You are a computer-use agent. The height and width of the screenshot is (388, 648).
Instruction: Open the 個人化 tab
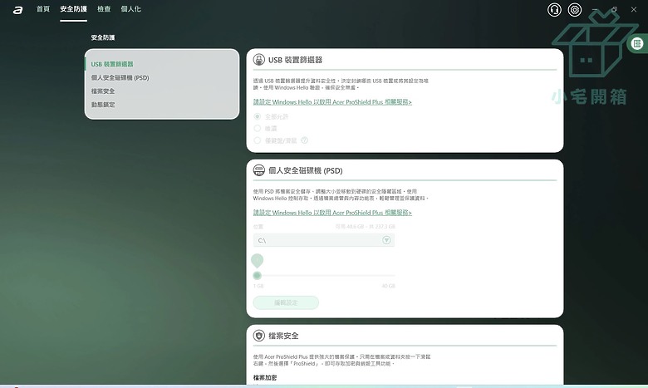(x=130, y=9)
